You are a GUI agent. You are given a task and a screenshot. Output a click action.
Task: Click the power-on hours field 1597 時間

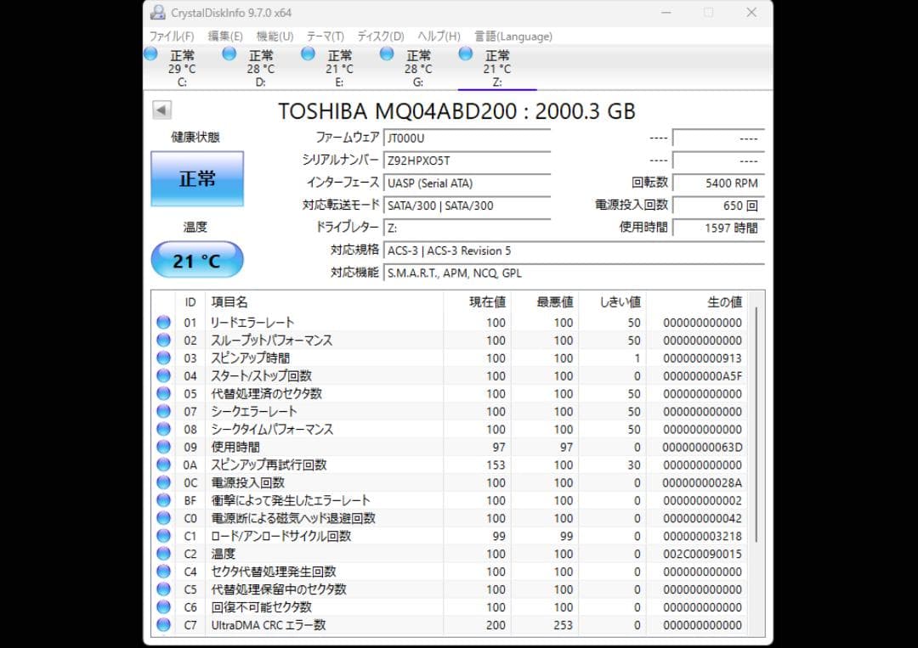click(719, 228)
